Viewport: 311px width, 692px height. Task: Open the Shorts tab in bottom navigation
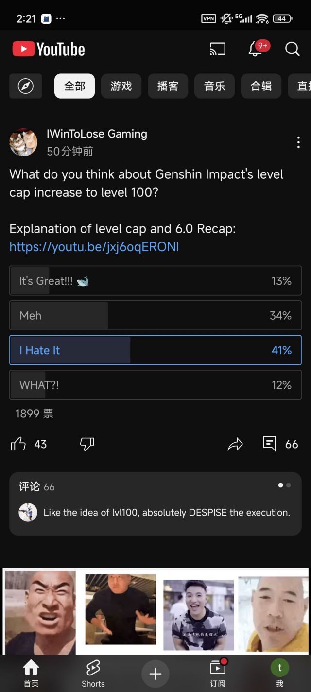point(93,673)
